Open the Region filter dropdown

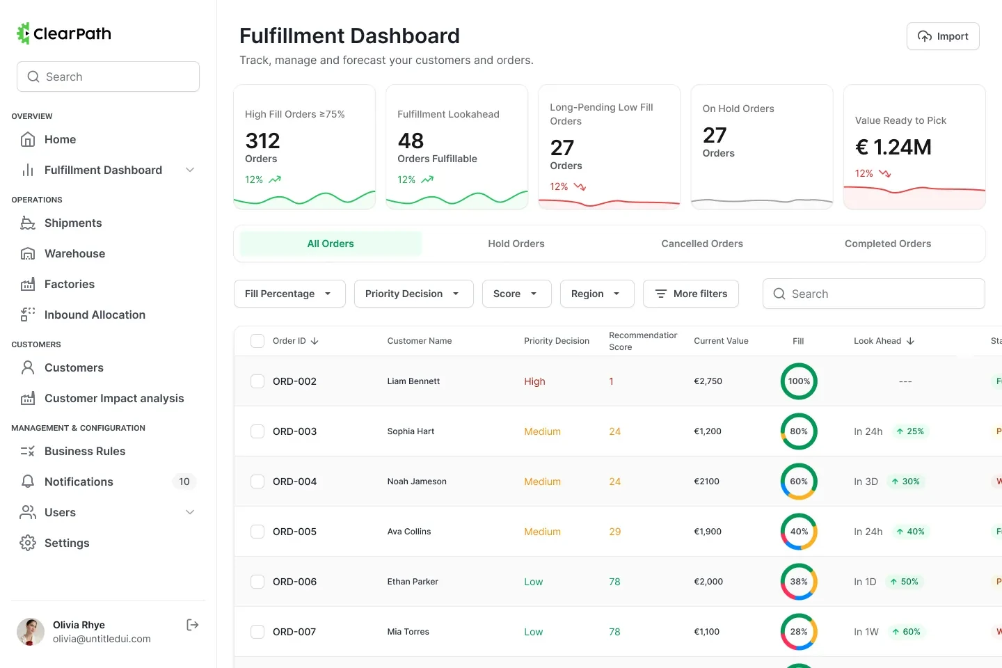pyautogui.click(x=597, y=294)
